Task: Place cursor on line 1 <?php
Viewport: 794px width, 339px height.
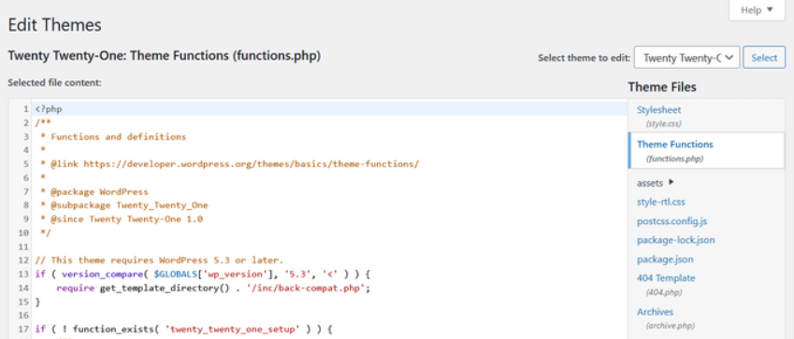Action: (49, 108)
